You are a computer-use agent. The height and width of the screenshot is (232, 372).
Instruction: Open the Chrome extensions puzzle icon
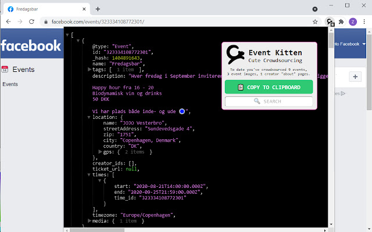pos(341,22)
